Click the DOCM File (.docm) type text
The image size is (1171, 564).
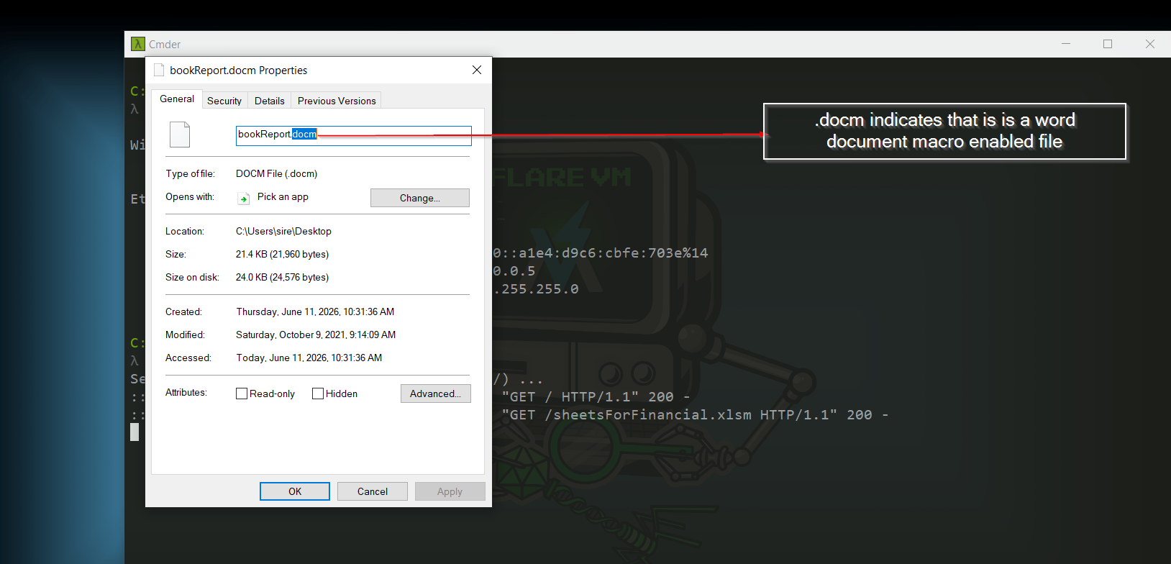coord(277,173)
